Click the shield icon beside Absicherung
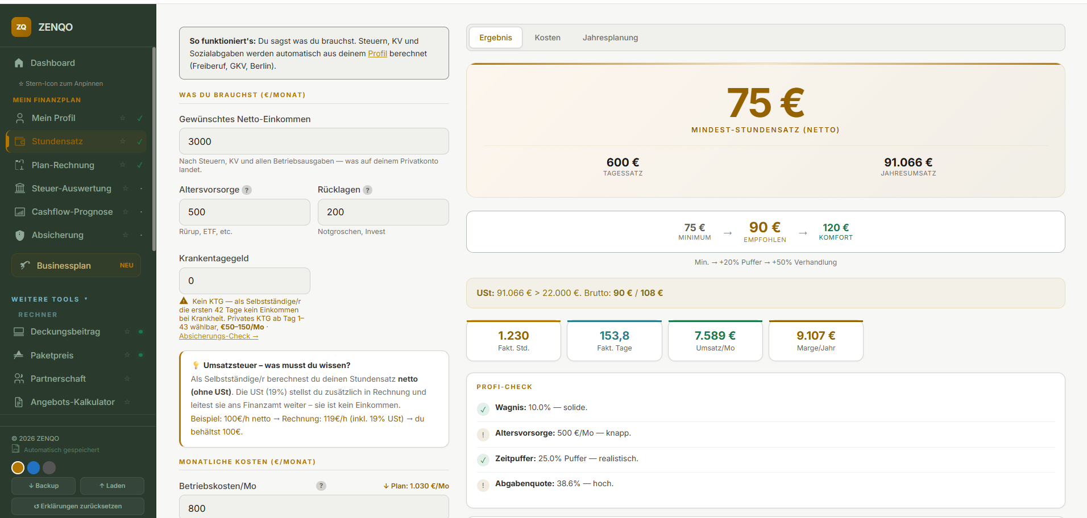 point(20,235)
